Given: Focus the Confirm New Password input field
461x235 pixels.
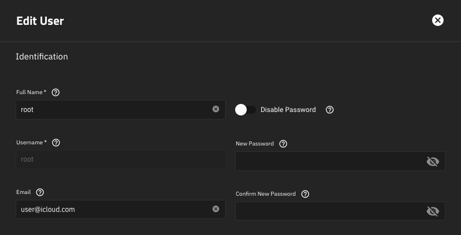Looking at the screenshot, I should [x=329, y=211].
